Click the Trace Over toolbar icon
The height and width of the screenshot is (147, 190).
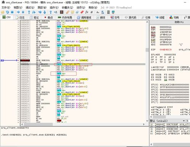(x=45, y=12)
